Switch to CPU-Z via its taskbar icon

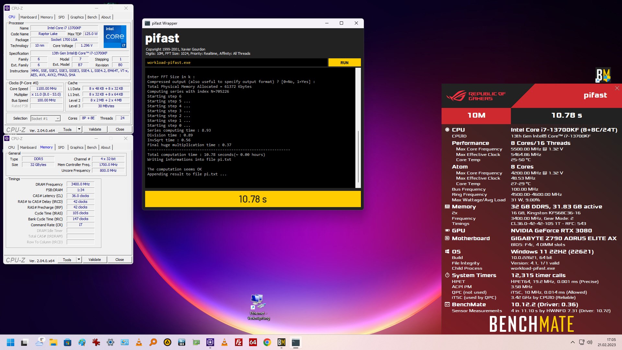[x=210, y=342]
